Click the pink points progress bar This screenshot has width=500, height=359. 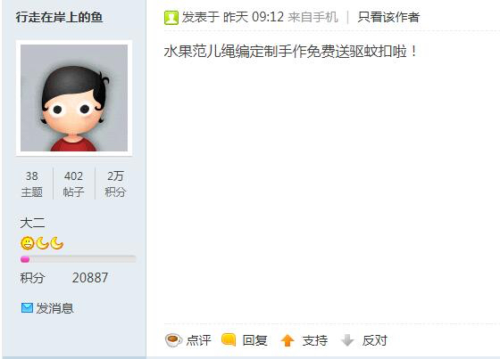79,259
